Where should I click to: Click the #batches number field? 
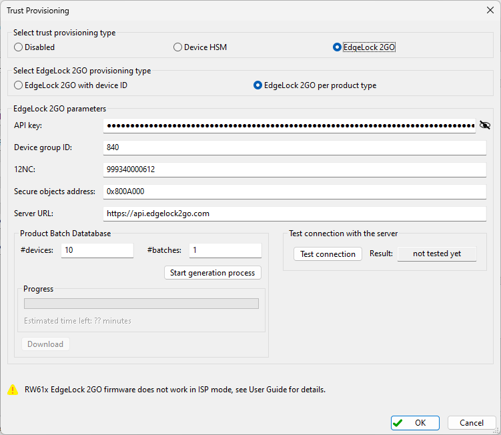225,250
